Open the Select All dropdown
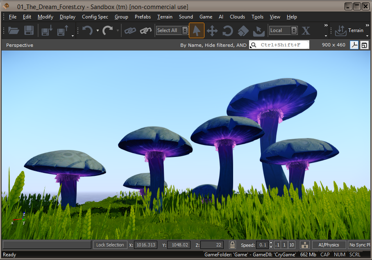The height and width of the screenshot is (260, 372). point(172,30)
